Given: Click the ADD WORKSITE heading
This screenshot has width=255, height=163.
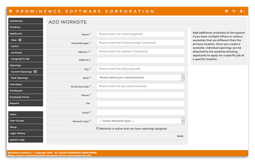Looking at the screenshot, I should click(x=68, y=22).
